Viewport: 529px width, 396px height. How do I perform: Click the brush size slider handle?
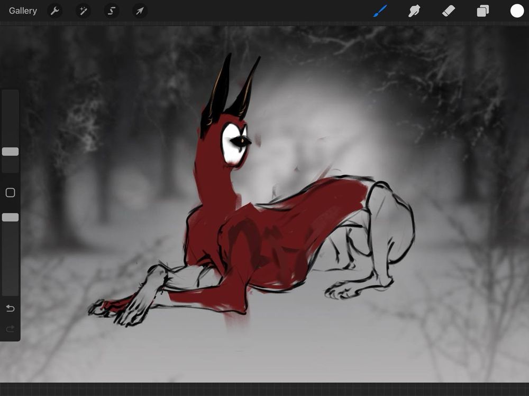pos(10,152)
